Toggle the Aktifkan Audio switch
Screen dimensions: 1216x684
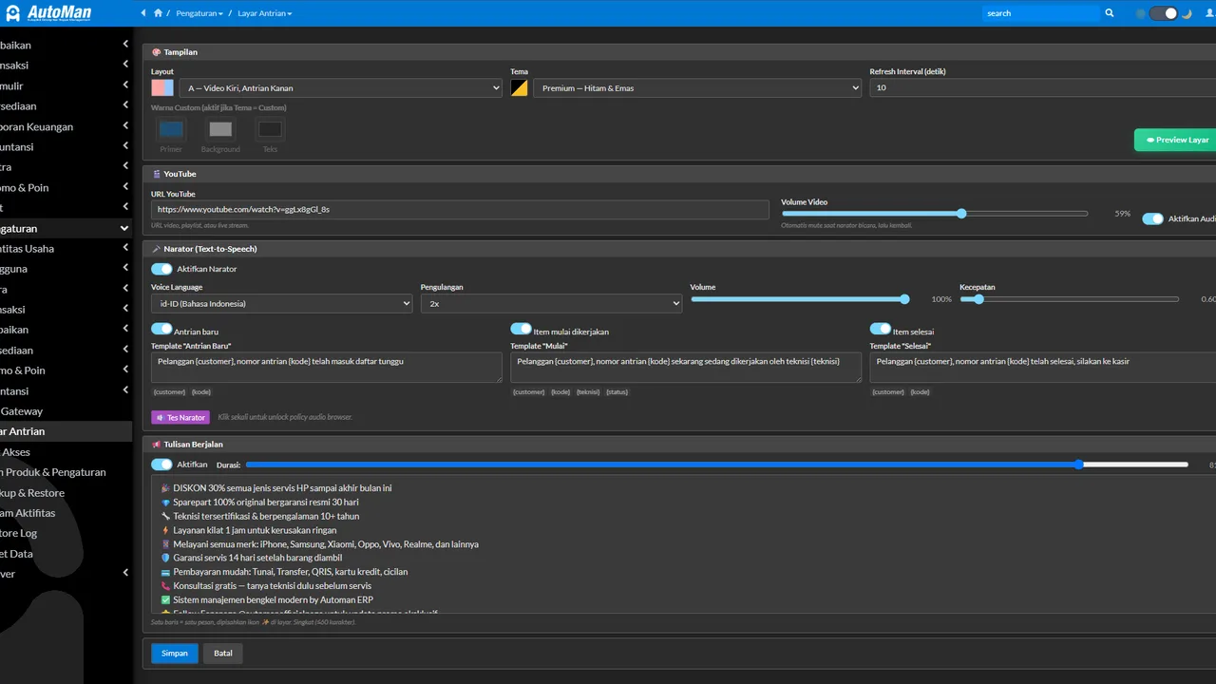[1152, 218]
